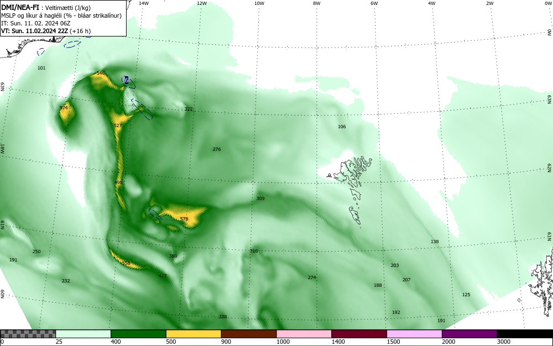Click the '417' map value
Image resolution: width=553 pixels, height=346 pixels.
click(162, 276)
